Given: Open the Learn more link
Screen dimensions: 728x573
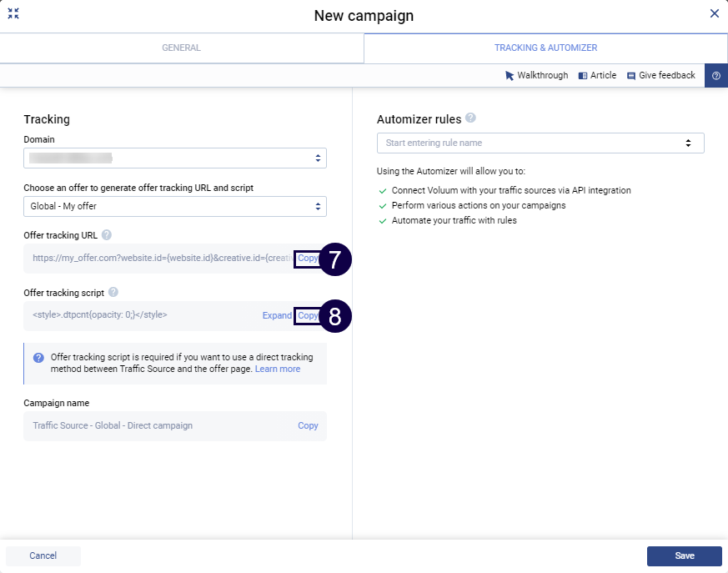Looking at the screenshot, I should point(278,369).
